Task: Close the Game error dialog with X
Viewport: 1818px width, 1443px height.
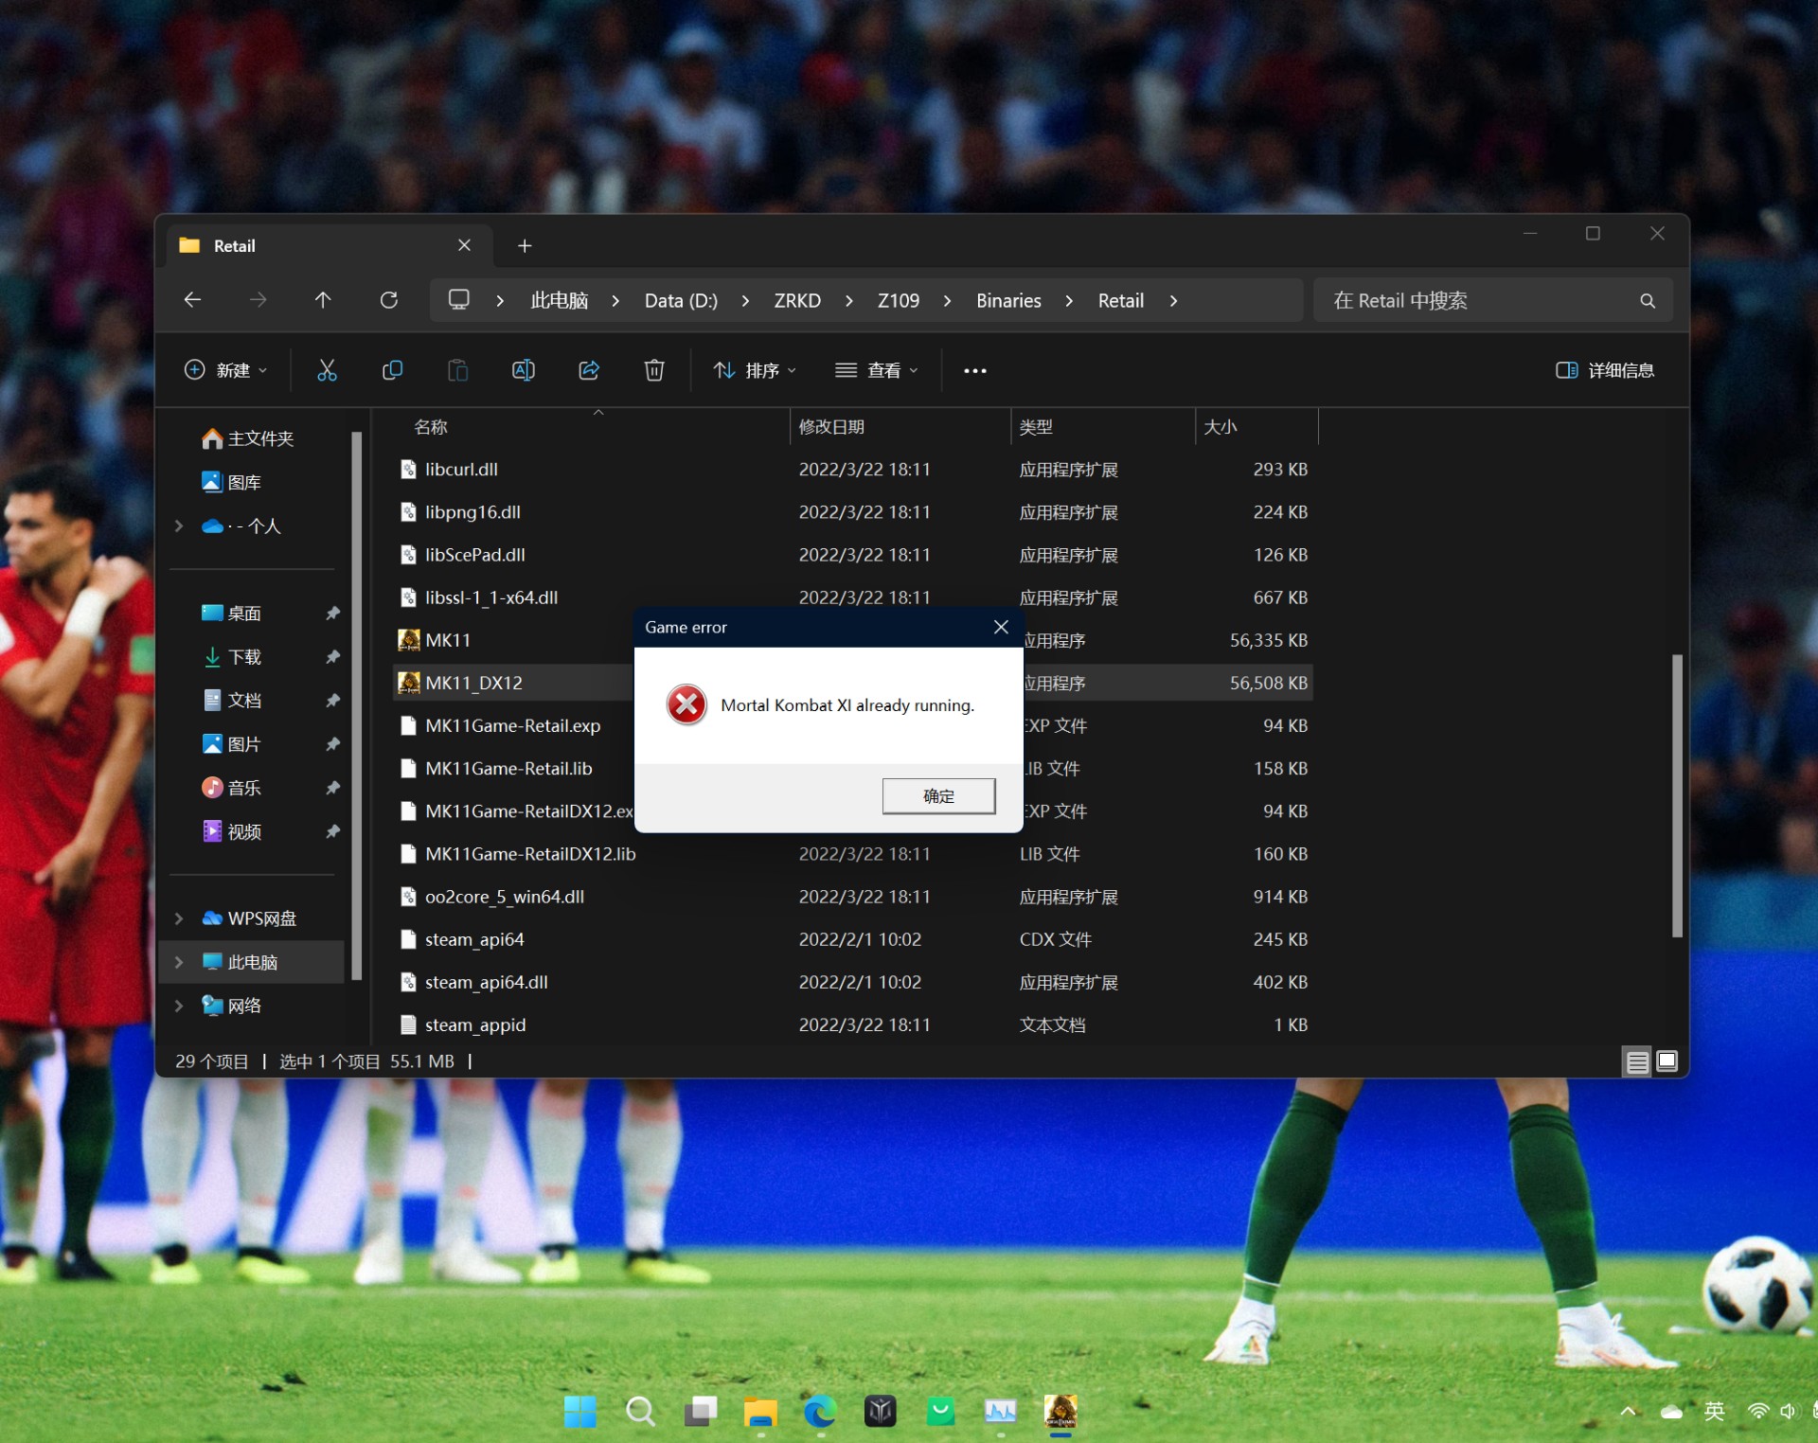Action: click(x=1001, y=627)
